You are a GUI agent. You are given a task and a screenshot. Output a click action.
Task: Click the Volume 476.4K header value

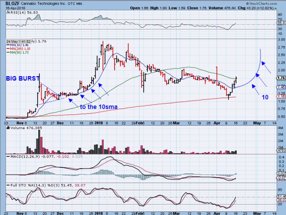point(223,8)
